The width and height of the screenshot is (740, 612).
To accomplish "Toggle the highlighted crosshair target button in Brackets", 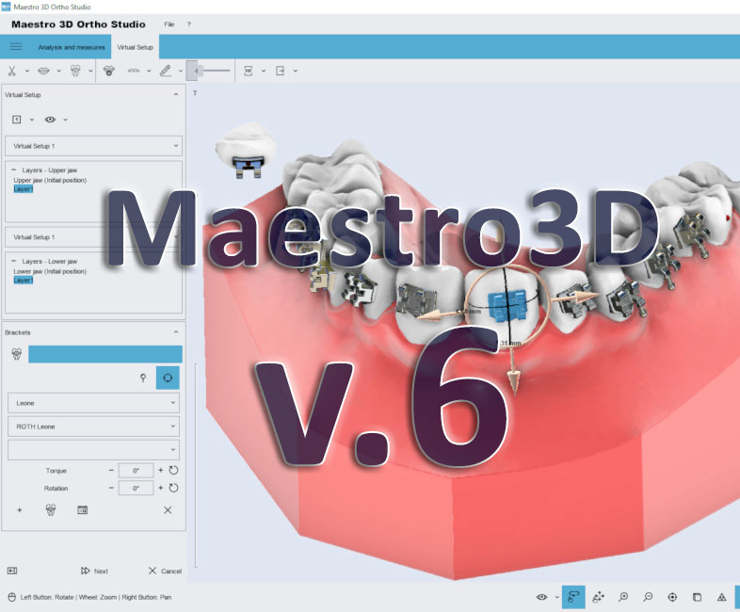I will [x=168, y=378].
